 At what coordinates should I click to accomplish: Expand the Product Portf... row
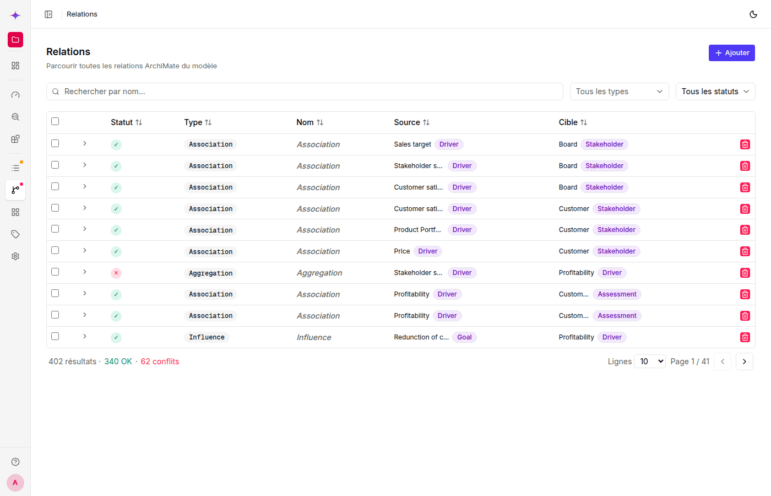(x=84, y=229)
